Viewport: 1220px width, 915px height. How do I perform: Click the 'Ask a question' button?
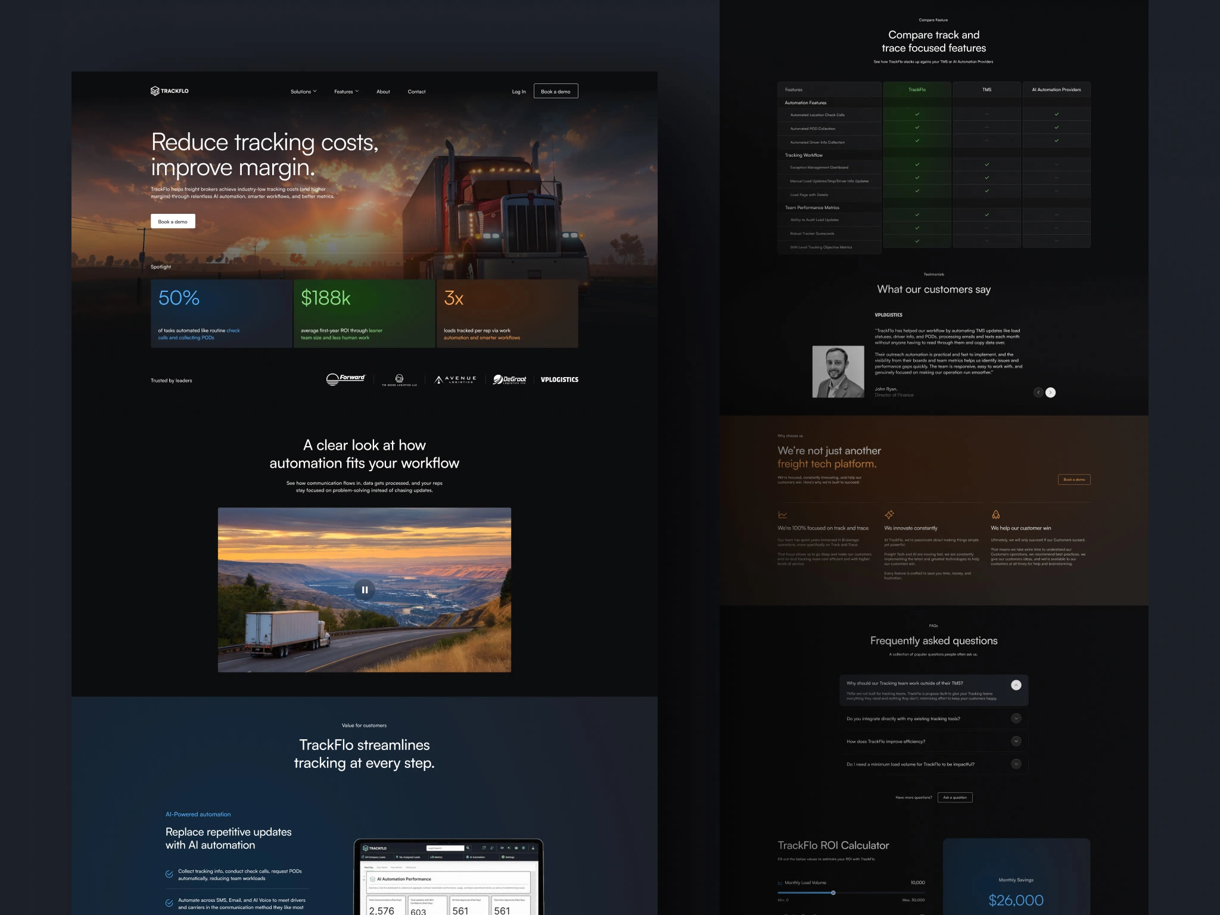coord(955,798)
